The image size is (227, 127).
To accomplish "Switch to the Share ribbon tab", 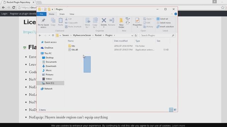I will click(x=62, y=14).
